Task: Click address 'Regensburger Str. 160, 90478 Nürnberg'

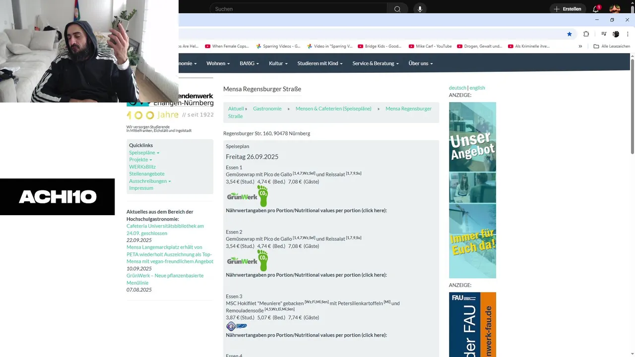Action: click(266, 133)
